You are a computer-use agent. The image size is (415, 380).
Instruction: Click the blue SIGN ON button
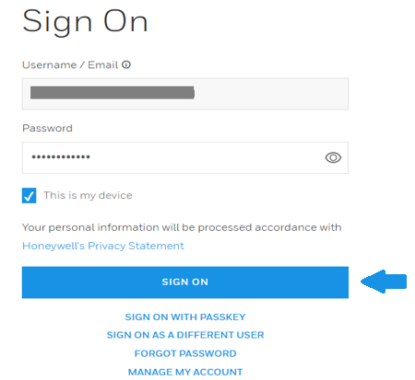(x=185, y=282)
